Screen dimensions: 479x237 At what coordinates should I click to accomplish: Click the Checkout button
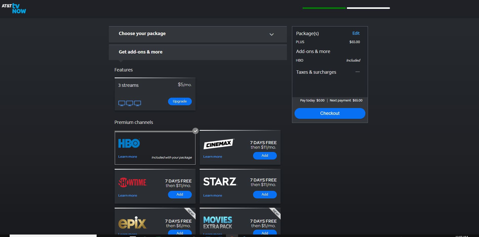click(330, 113)
